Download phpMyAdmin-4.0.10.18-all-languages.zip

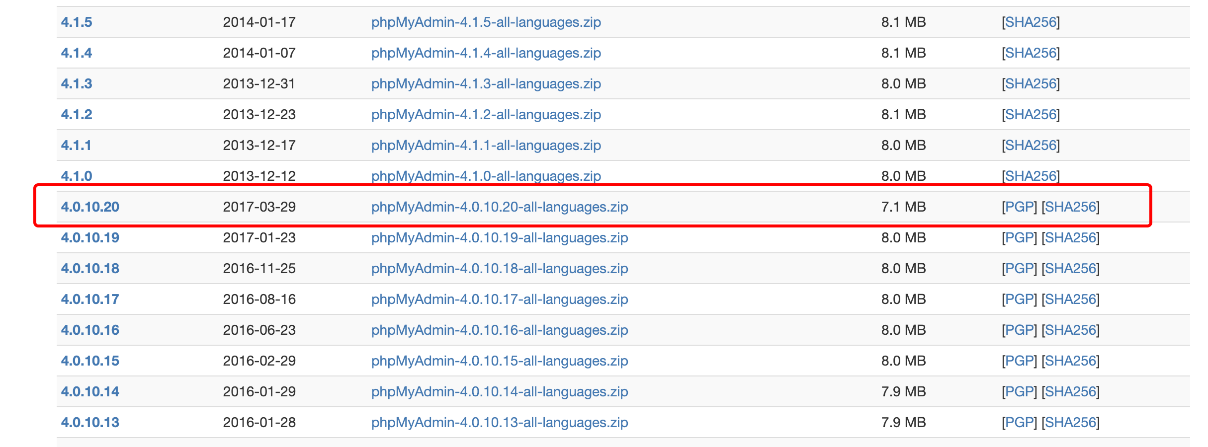[x=500, y=268]
